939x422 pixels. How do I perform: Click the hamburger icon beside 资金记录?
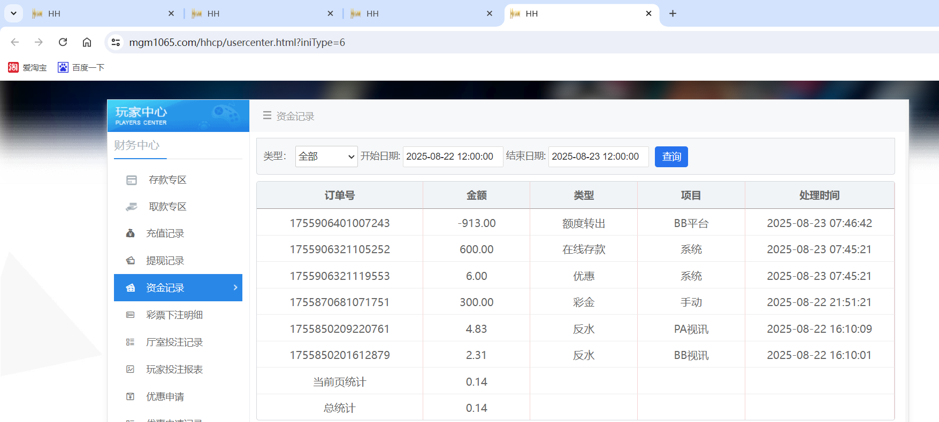point(267,115)
